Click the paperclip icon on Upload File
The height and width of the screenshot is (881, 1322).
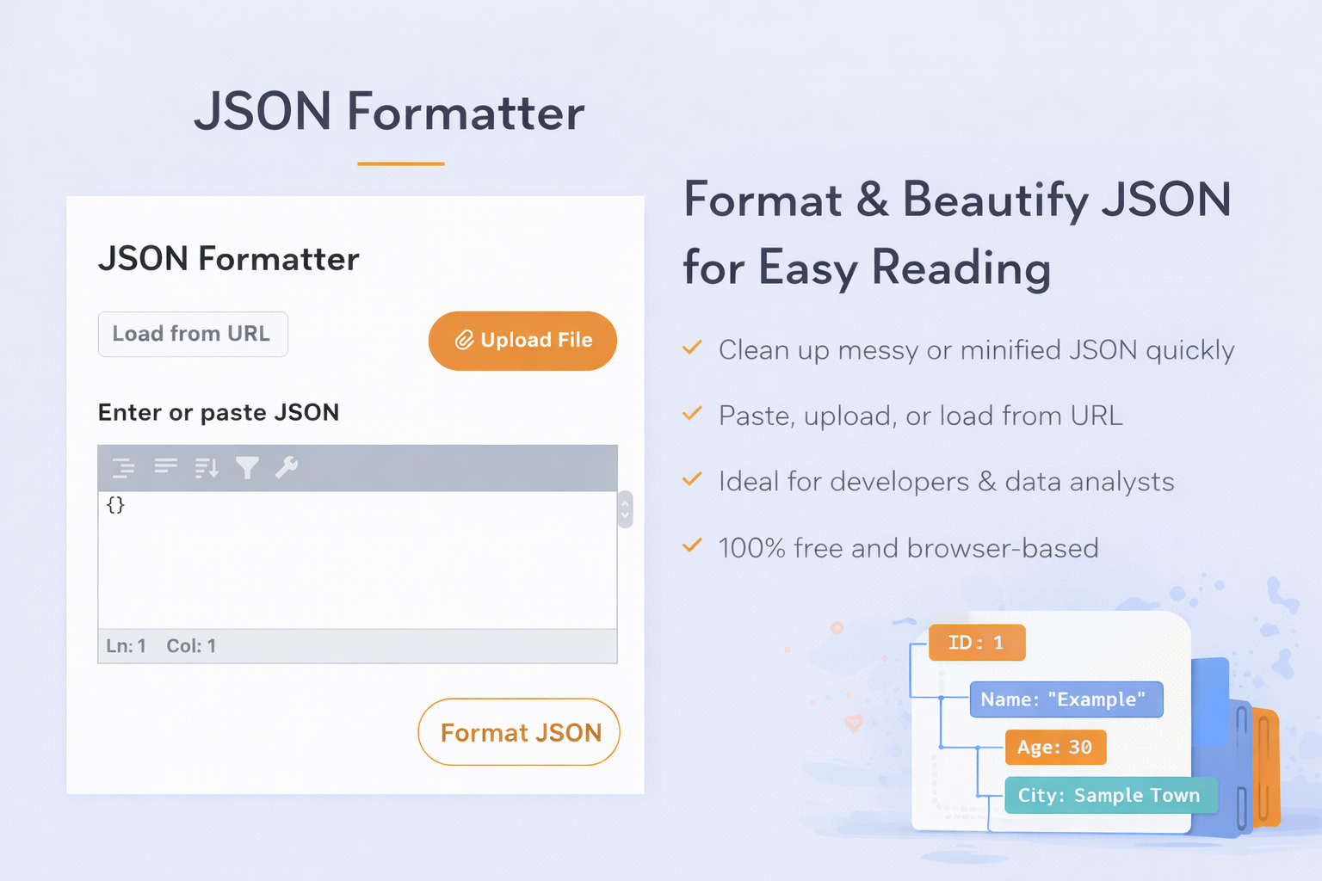click(465, 341)
